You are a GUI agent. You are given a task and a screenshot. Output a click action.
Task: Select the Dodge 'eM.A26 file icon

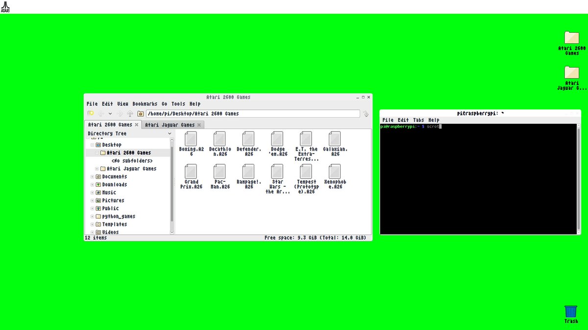click(277, 138)
